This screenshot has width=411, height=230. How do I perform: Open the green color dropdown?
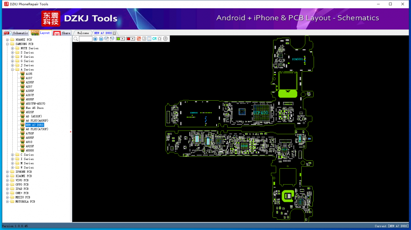click(123, 39)
